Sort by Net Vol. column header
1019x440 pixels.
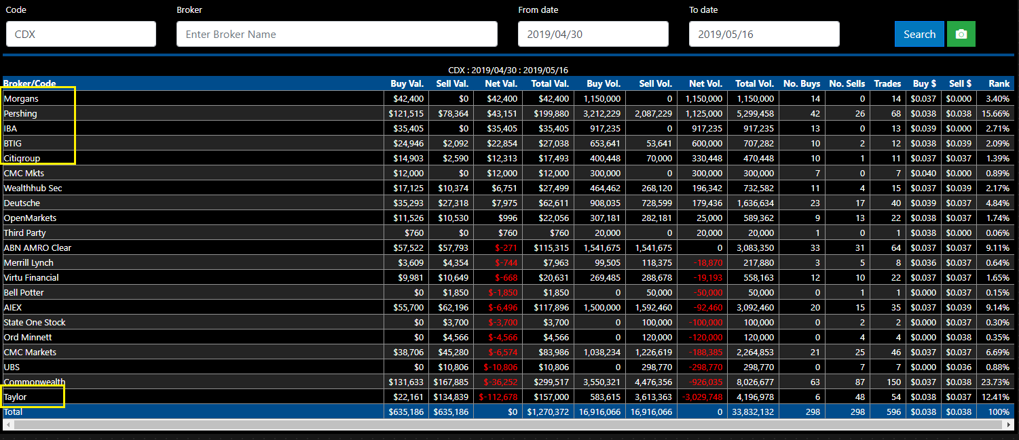(706, 83)
